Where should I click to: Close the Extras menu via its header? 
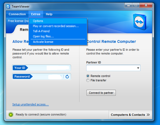point(36,14)
